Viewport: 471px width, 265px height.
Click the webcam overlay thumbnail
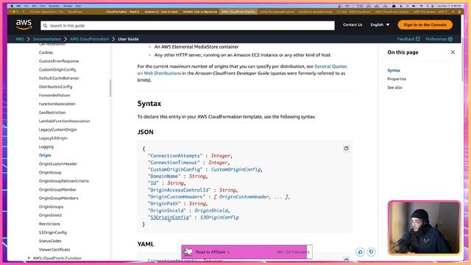point(424,228)
